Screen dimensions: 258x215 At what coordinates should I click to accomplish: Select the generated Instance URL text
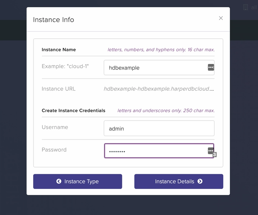(x=159, y=89)
